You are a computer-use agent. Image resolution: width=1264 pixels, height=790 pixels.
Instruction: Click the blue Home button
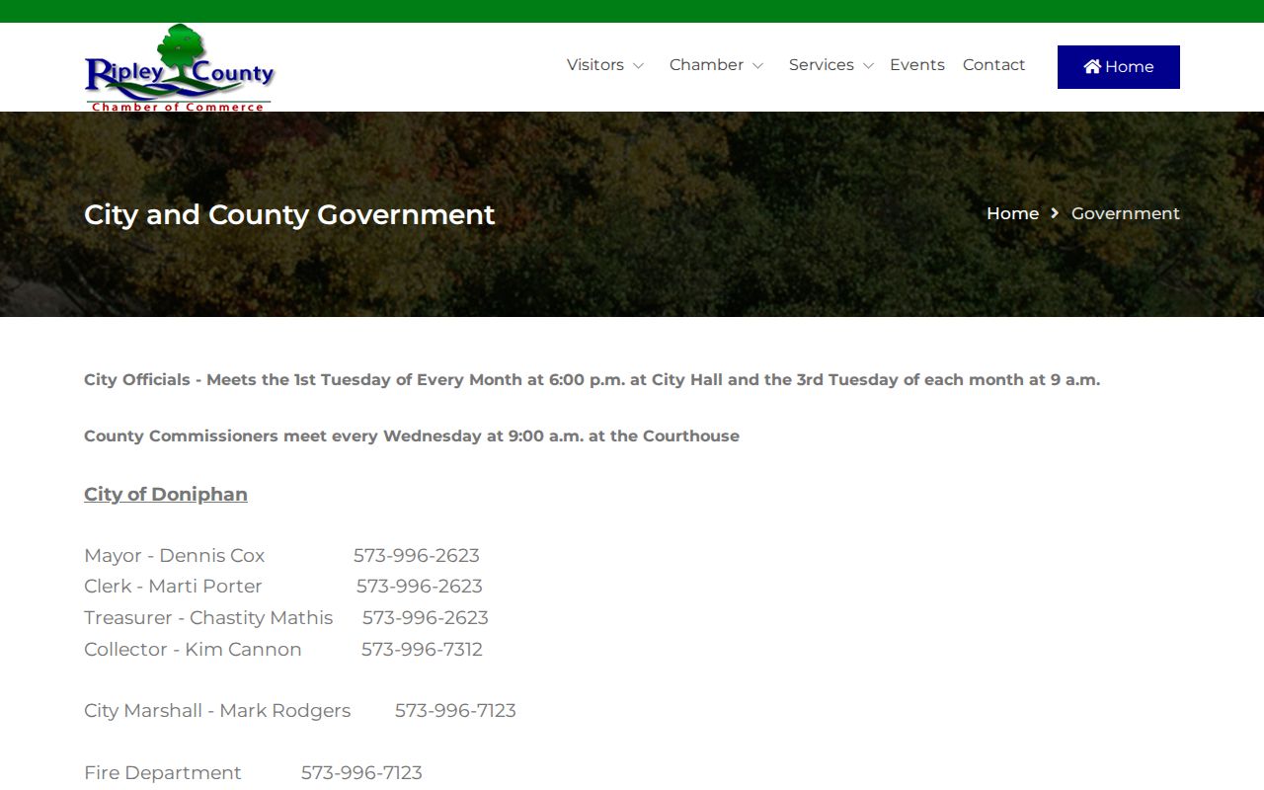click(1119, 67)
